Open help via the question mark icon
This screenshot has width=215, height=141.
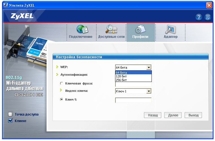tap(199, 17)
